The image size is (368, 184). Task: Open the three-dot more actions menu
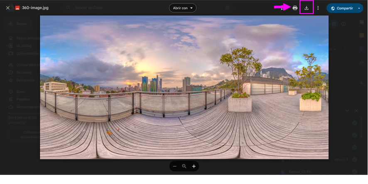318,8
